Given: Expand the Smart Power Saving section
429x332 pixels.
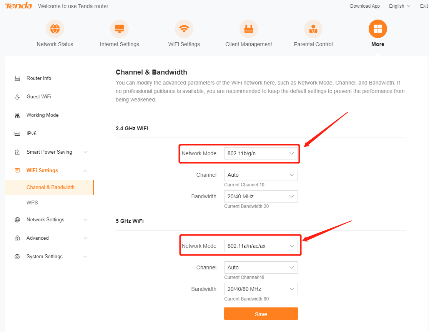Looking at the screenshot, I should click(x=49, y=152).
